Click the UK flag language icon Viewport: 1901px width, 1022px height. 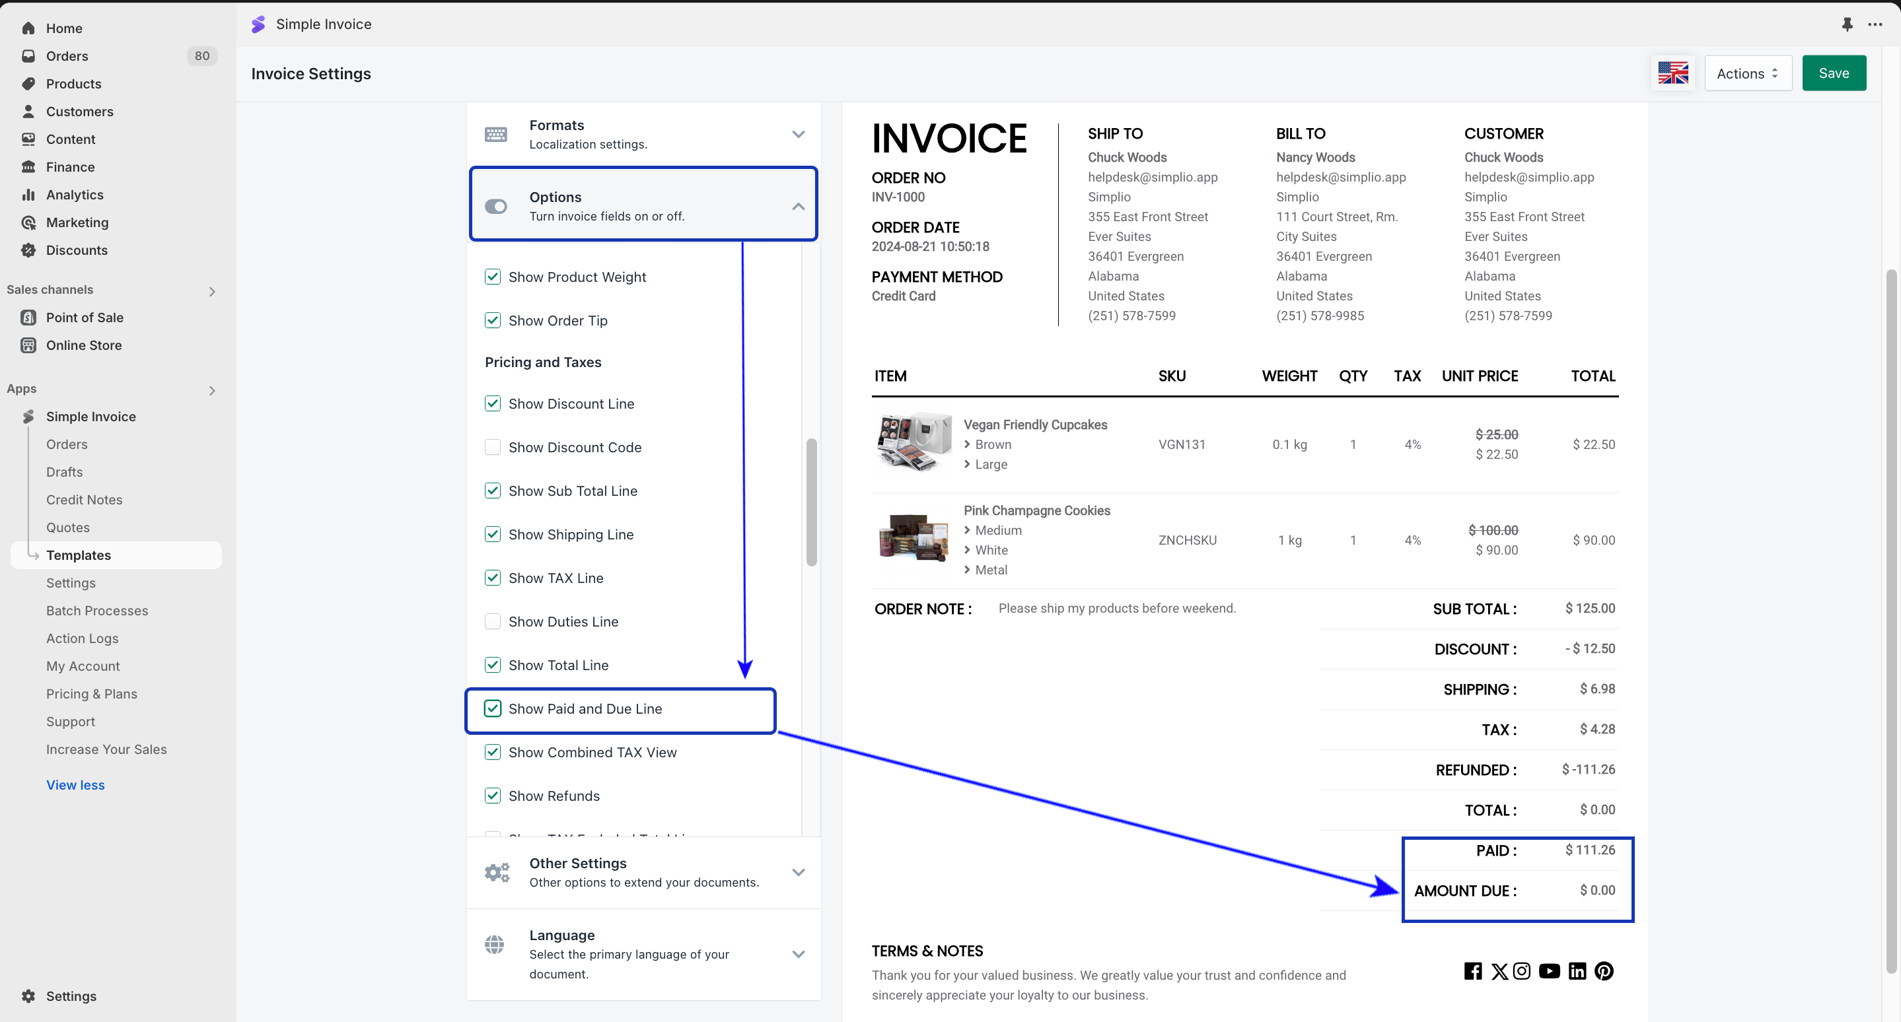point(1672,73)
